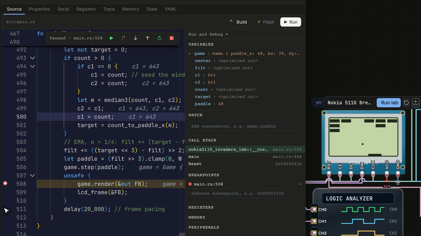Click the CH0 probe on the logic analyzer
The width and height of the screenshot is (421, 236).
point(314,210)
